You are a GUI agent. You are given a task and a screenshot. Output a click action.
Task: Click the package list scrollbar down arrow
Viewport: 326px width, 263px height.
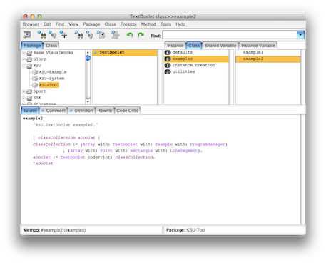click(88, 102)
